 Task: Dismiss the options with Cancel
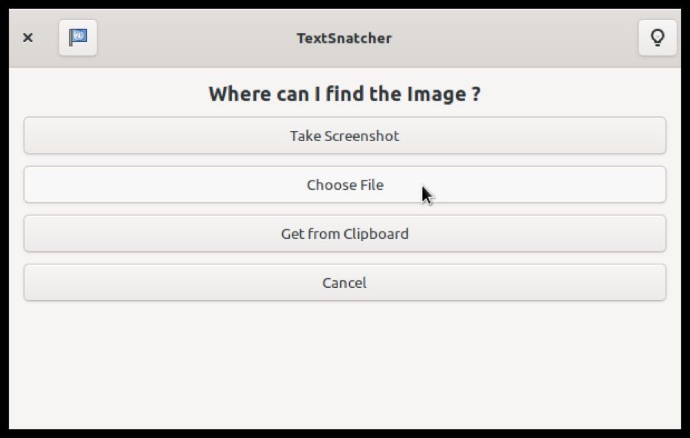point(344,282)
